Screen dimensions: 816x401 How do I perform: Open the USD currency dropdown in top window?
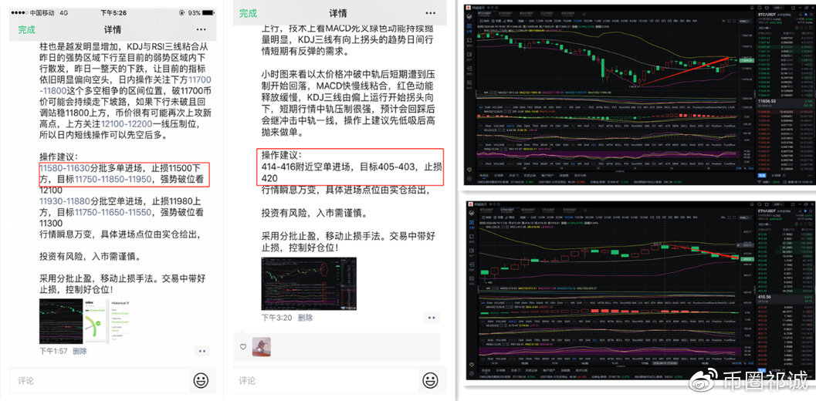pyautogui.click(x=778, y=8)
